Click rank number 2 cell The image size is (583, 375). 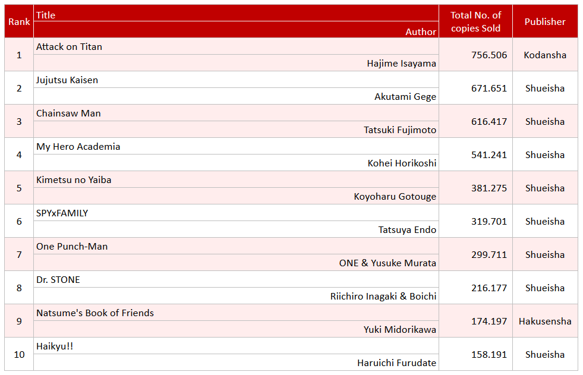point(19,88)
